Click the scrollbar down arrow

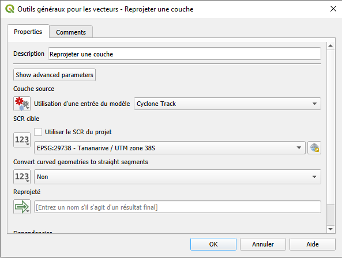tap(330, 229)
